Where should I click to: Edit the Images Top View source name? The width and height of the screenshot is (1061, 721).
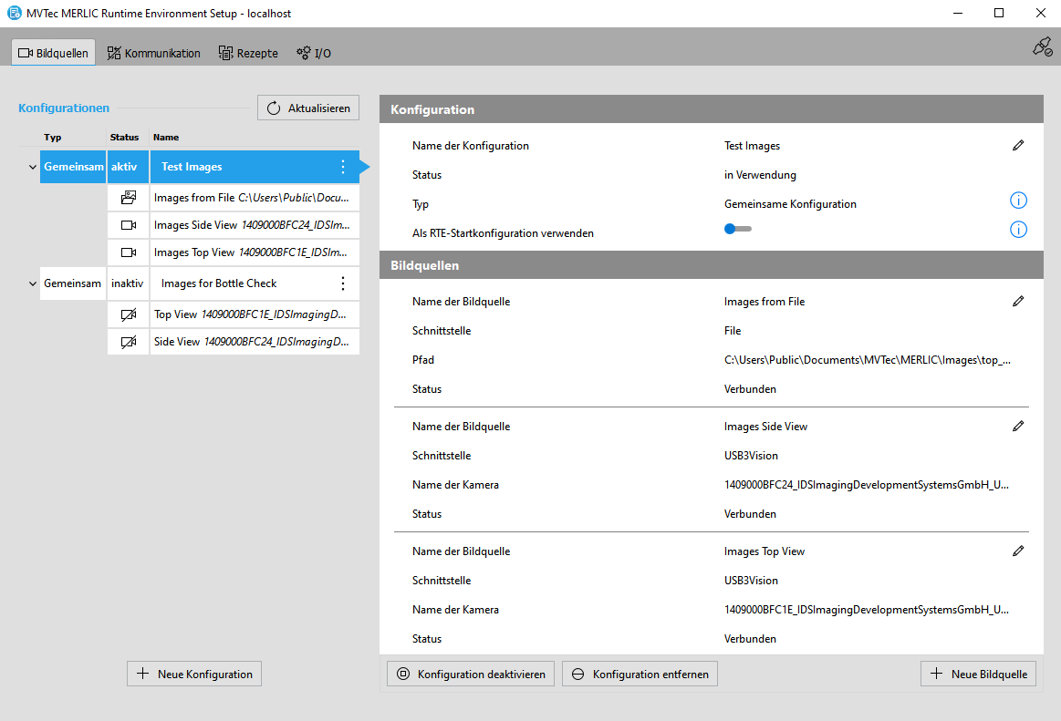[x=1018, y=551]
